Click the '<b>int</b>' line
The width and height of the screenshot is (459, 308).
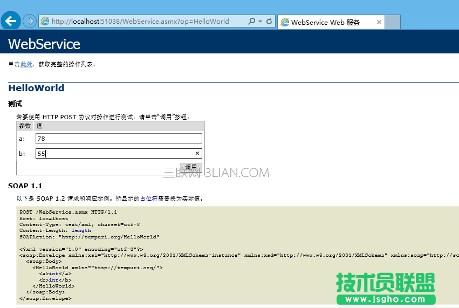56,280
